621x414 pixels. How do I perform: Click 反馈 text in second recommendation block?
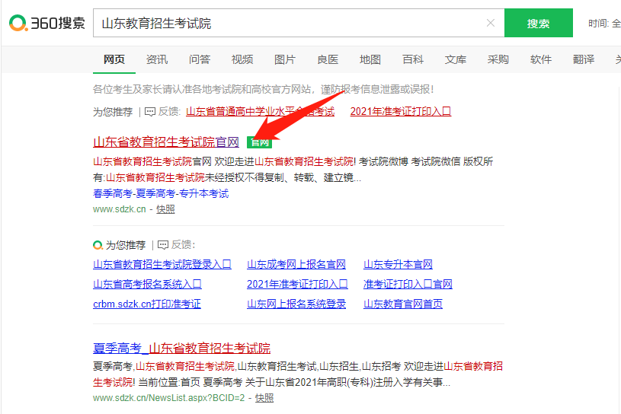pos(182,245)
